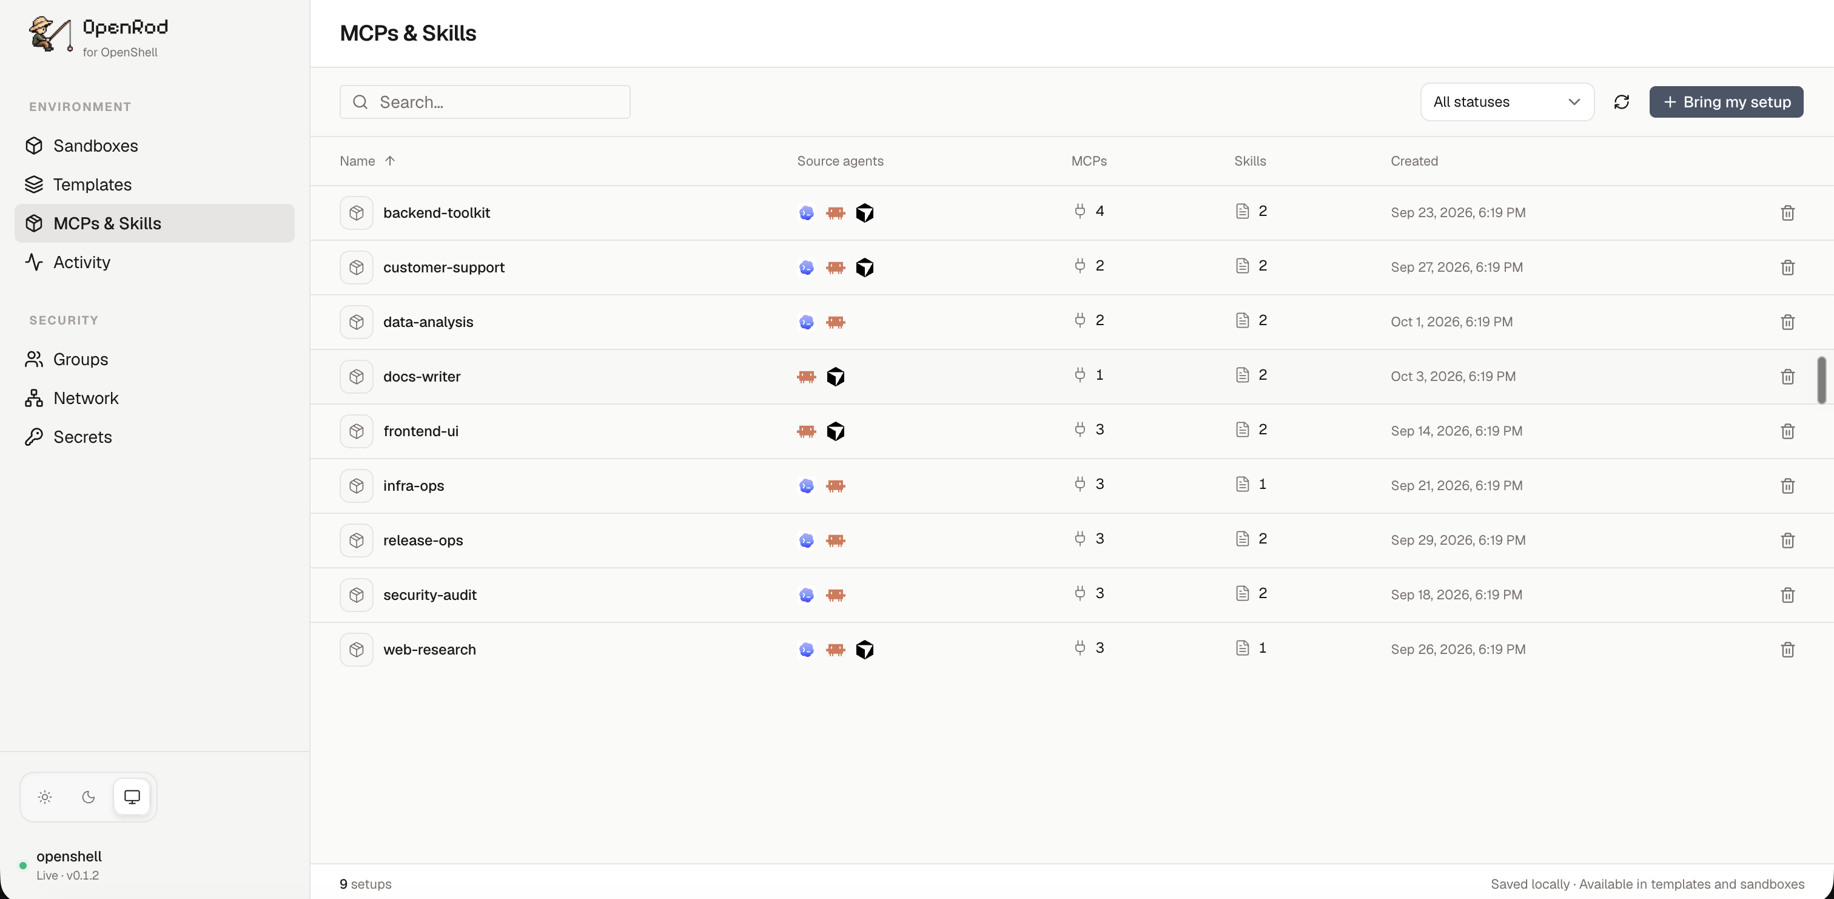Remove data-analysis setup with trash icon
The image size is (1834, 899).
[1787, 322]
